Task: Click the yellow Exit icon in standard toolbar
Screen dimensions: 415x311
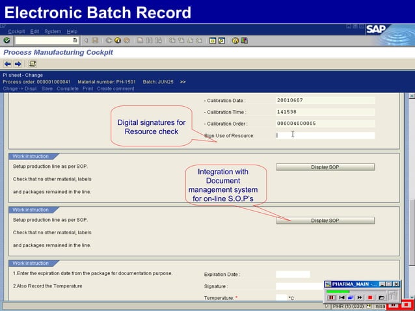Action: (x=117, y=40)
